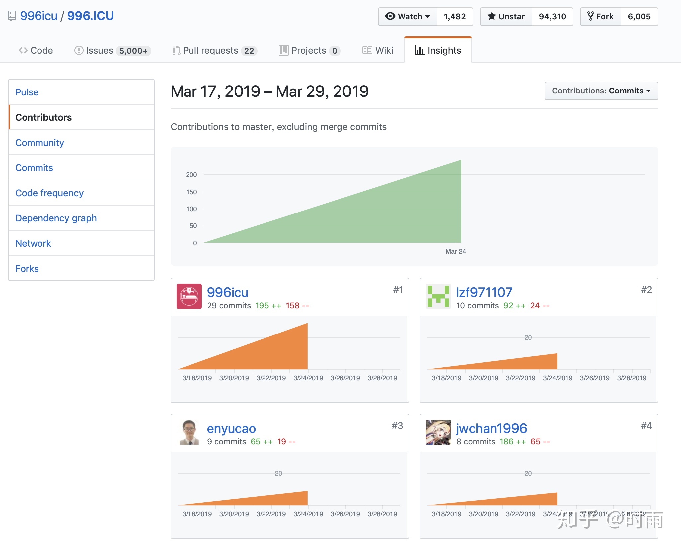Click the Code brackets icon

pyautogui.click(x=23, y=50)
